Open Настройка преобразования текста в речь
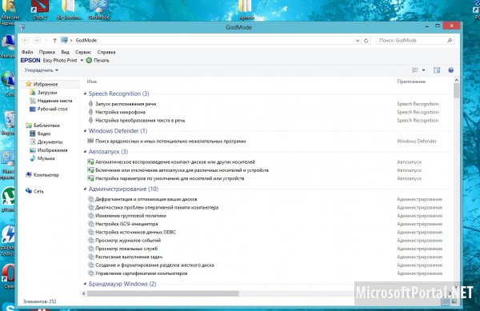This screenshot has height=311, width=480. [x=140, y=120]
